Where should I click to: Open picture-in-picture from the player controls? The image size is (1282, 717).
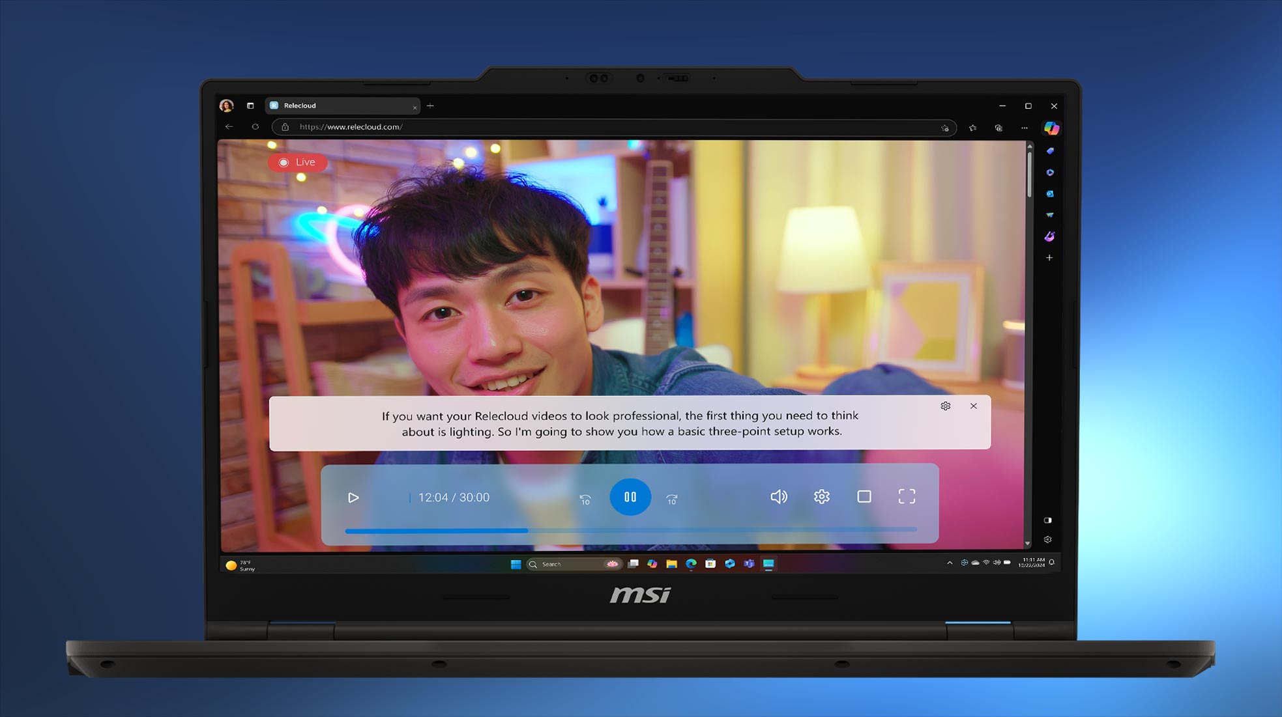864,496
